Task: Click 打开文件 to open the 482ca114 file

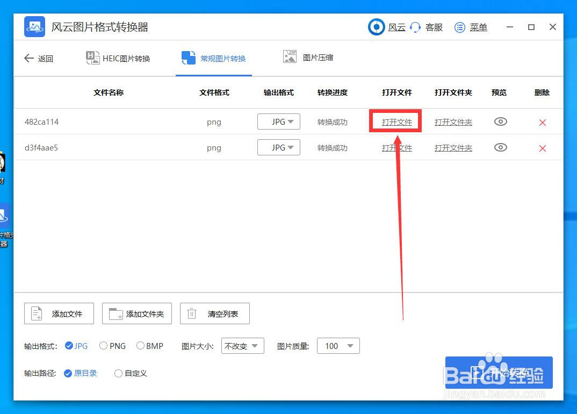Action: [396, 122]
